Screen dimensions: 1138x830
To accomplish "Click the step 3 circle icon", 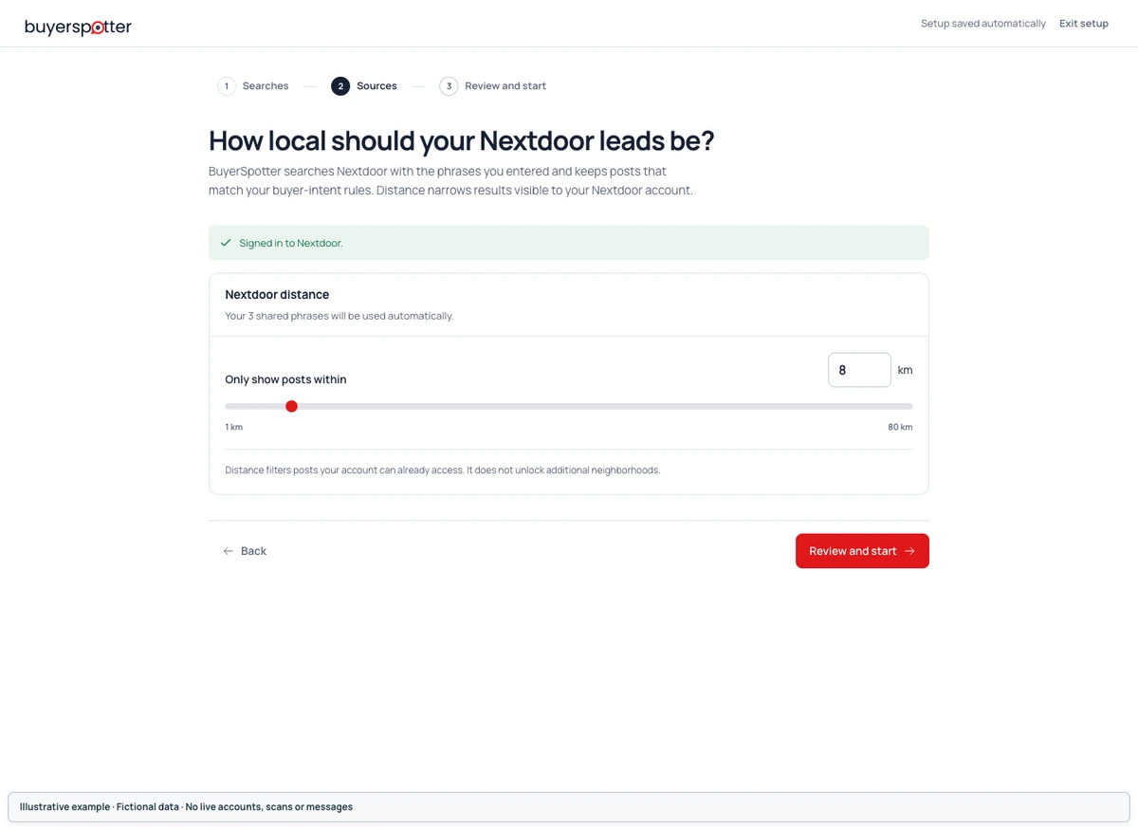I will (449, 86).
